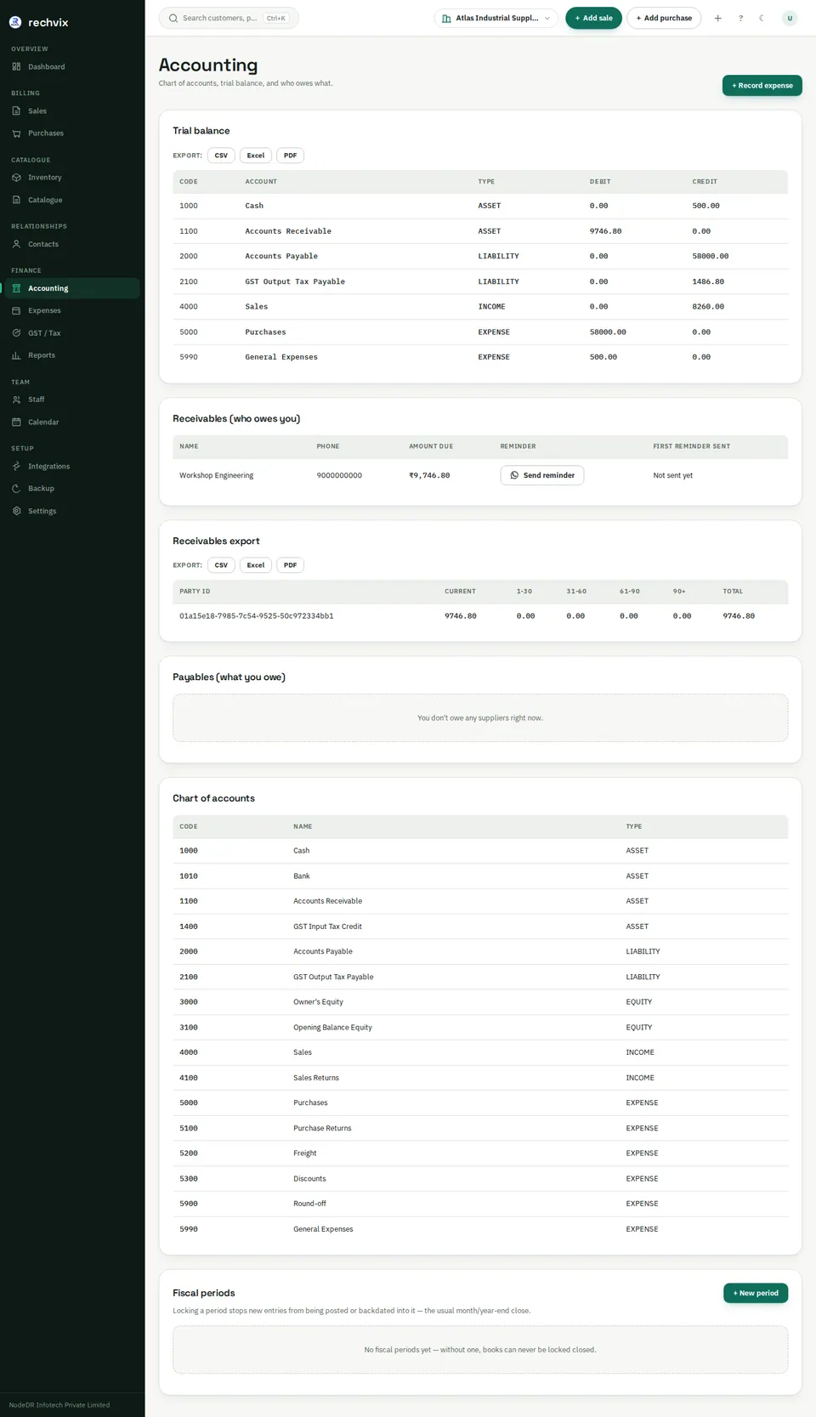816x1417 pixels.
Task: Click Accounts Receivable in Trial balance
Action: point(288,231)
